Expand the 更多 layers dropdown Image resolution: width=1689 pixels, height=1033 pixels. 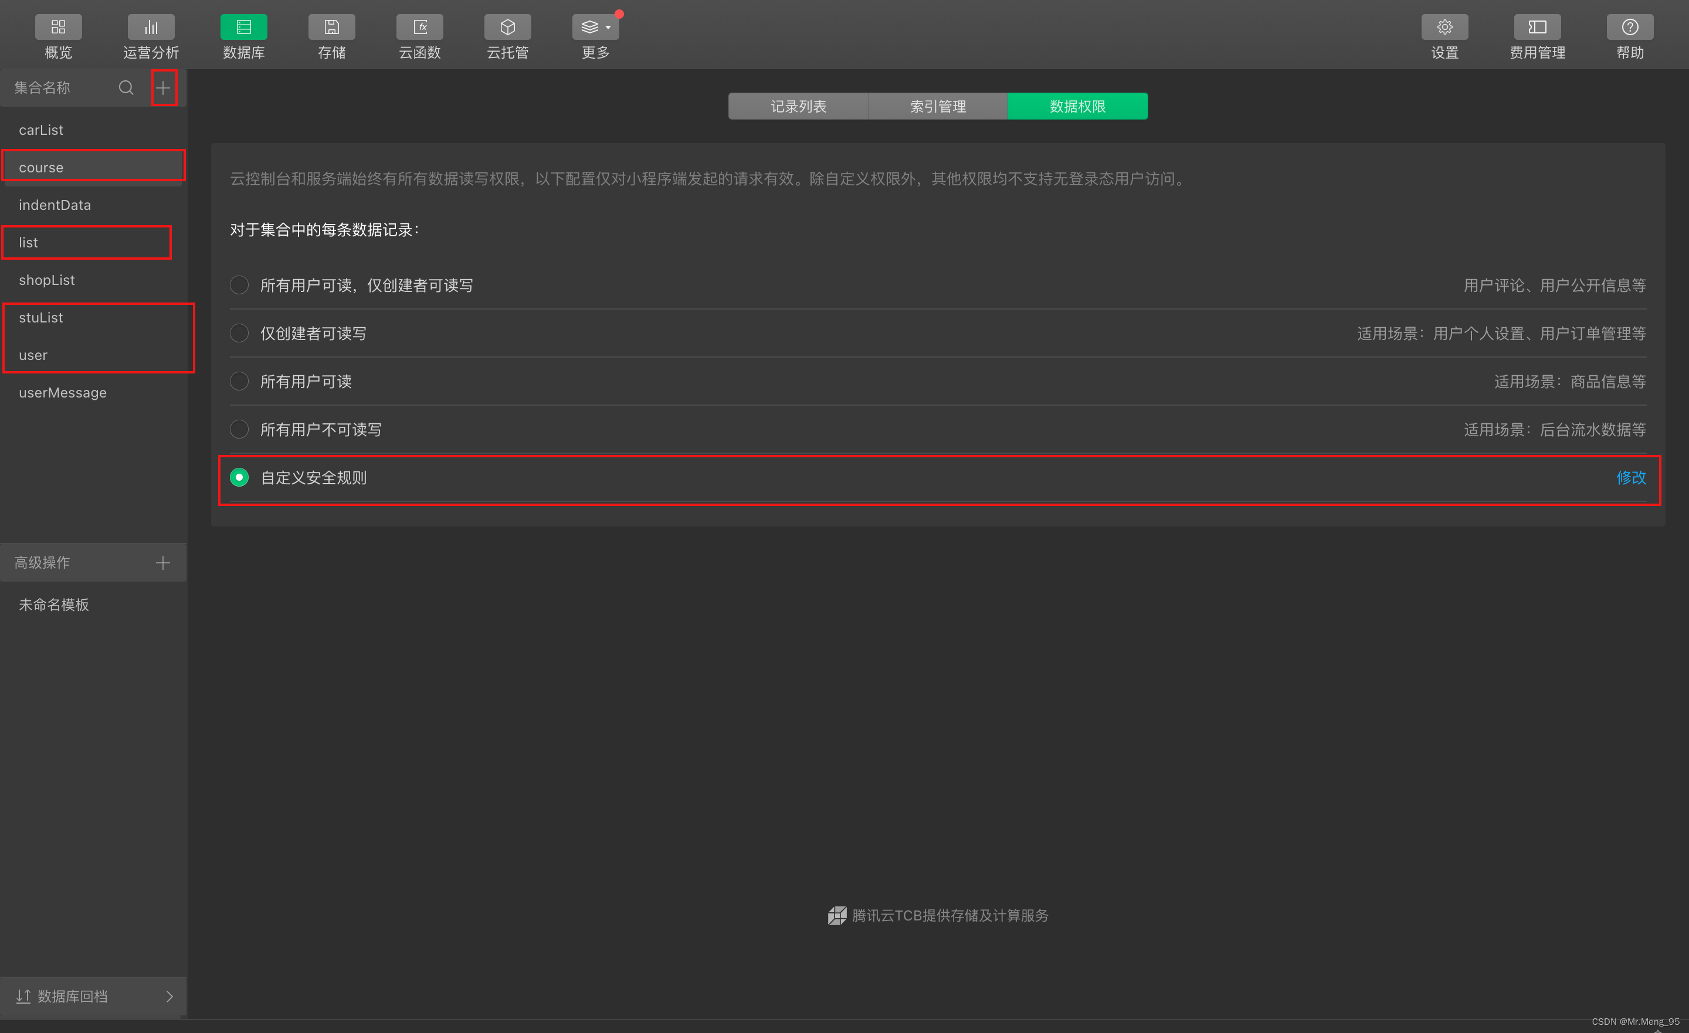(595, 28)
